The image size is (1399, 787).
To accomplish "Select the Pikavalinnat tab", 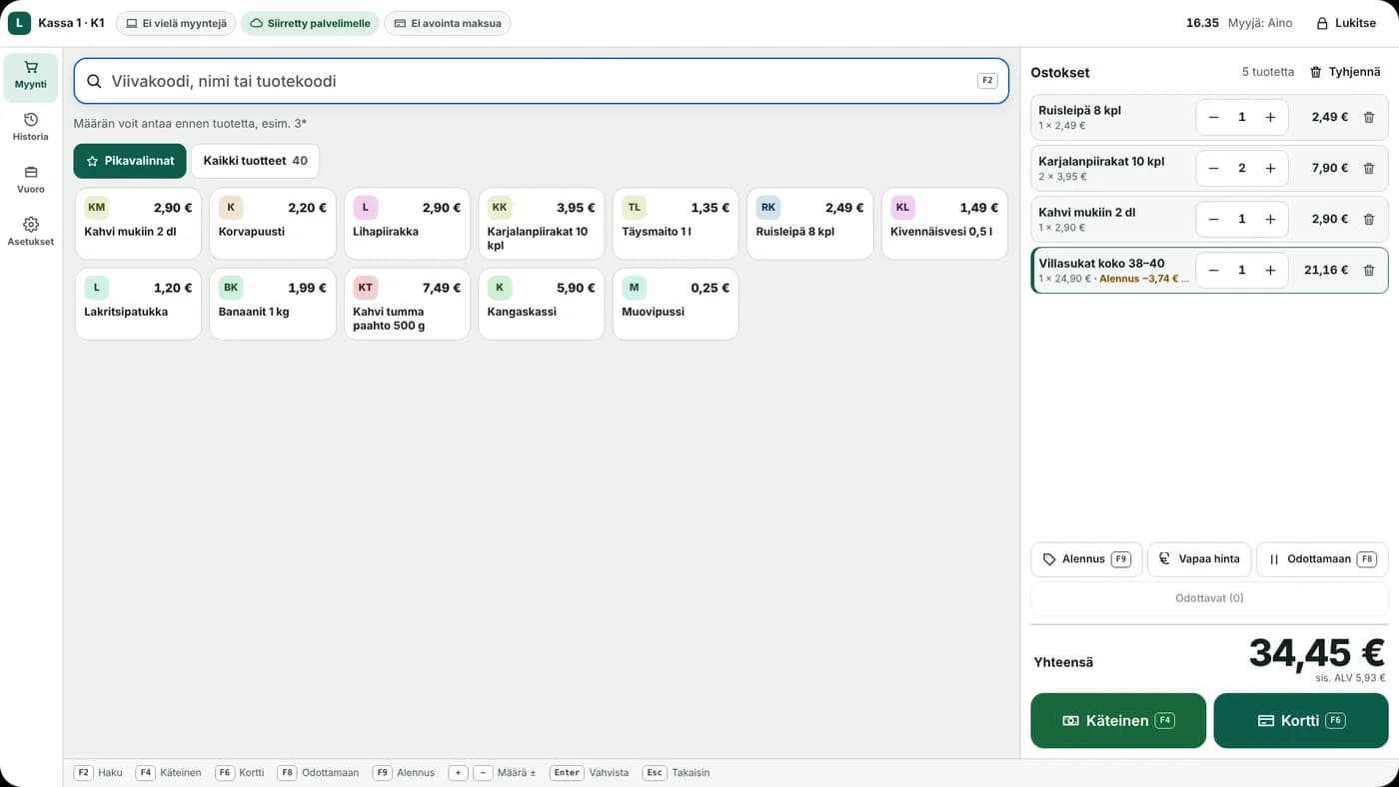I will tap(130, 161).
